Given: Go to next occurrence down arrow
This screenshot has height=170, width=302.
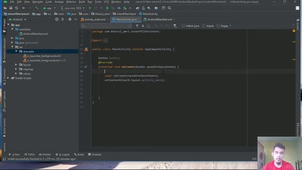Looking at the screenshot, I should pos(143,26).
